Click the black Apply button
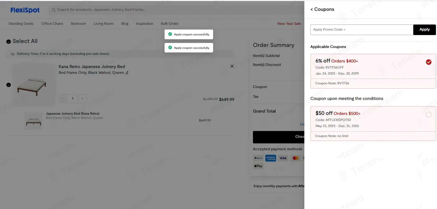This screenshot has width=437, height=209. (x=424, y=30)
